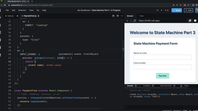Split the editor with the split icon
198x111 pixels.
coord(113,16)
